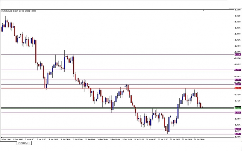Click the purple 1.2764 price label
This screenshot has width=242, height=151.
pyautogui.click(x=238, y=134)
